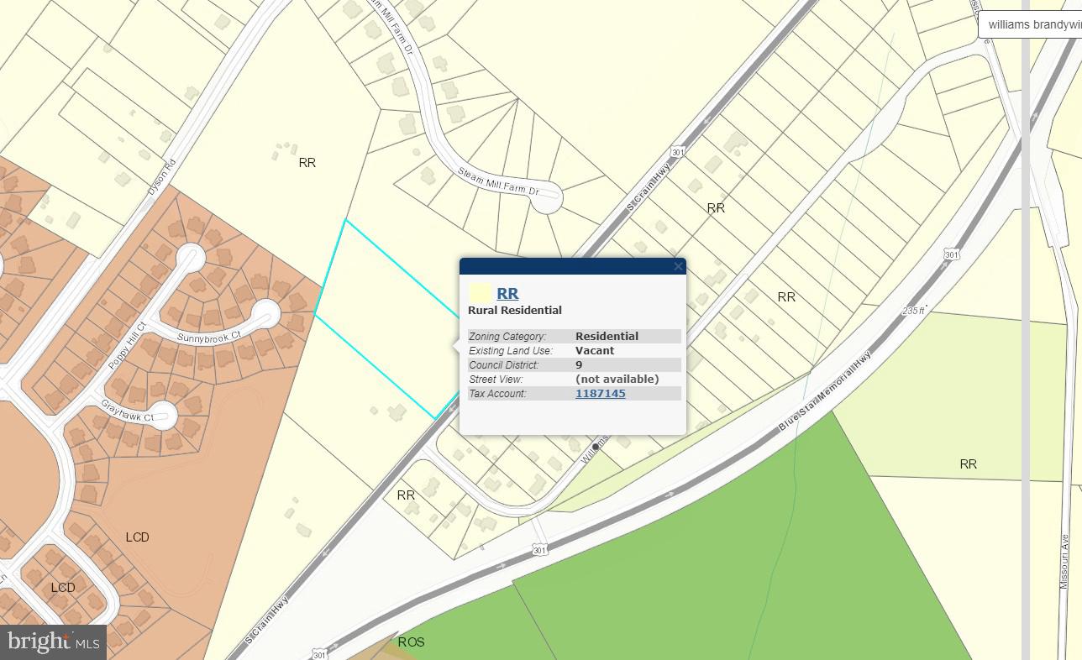Screen dimensions: 1082x660
Task: Click the pale yellow RR swatch in popup
Action: [x=481, y=293]
